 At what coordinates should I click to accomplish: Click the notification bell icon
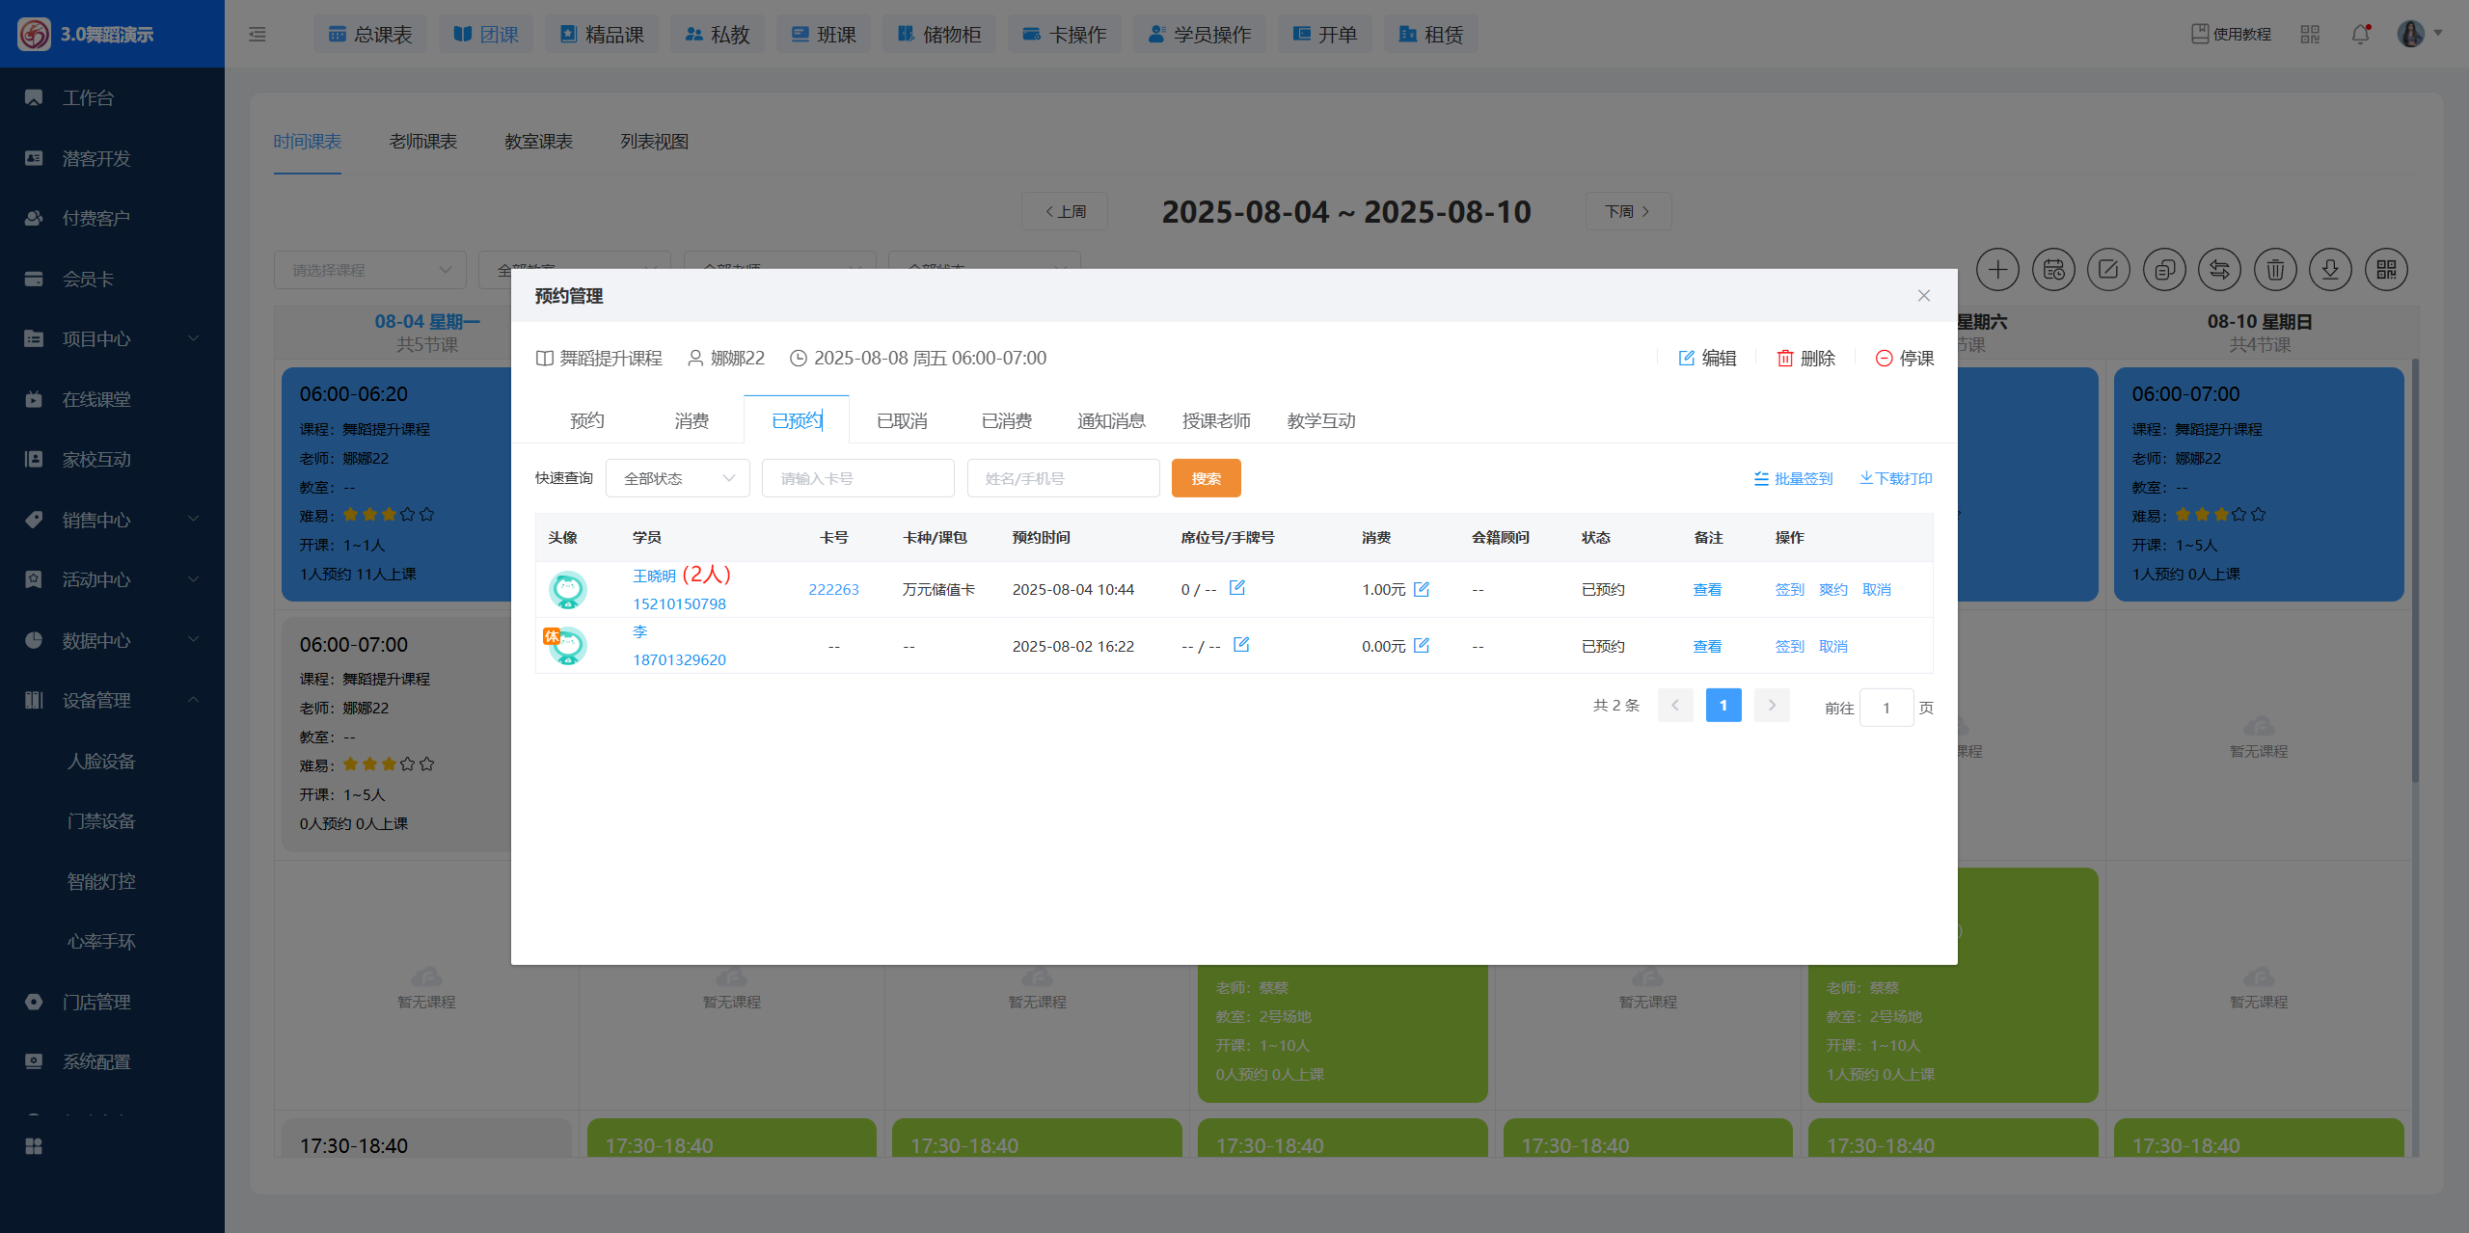[2360, 35]
